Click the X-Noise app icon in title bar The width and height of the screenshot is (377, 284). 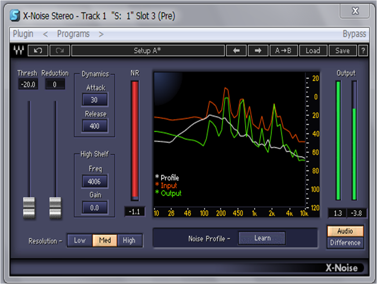15,15
